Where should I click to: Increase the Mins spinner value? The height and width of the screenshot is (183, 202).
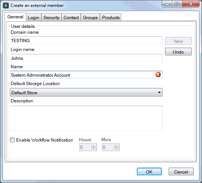[x=116, y=146]
